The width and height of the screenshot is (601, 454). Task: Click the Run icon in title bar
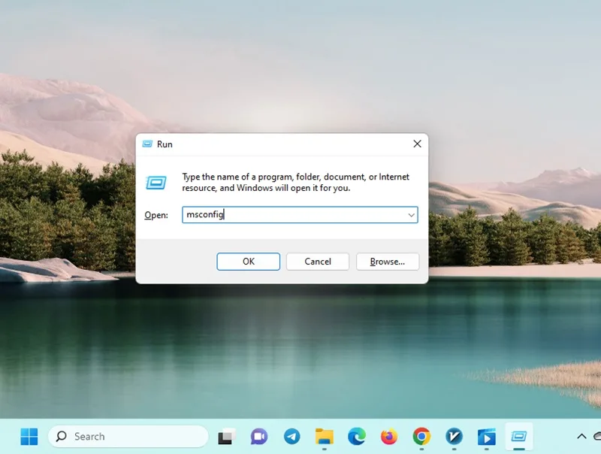click(x=147, y=144)
